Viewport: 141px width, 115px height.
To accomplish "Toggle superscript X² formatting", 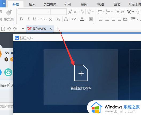I will [51, 19].
